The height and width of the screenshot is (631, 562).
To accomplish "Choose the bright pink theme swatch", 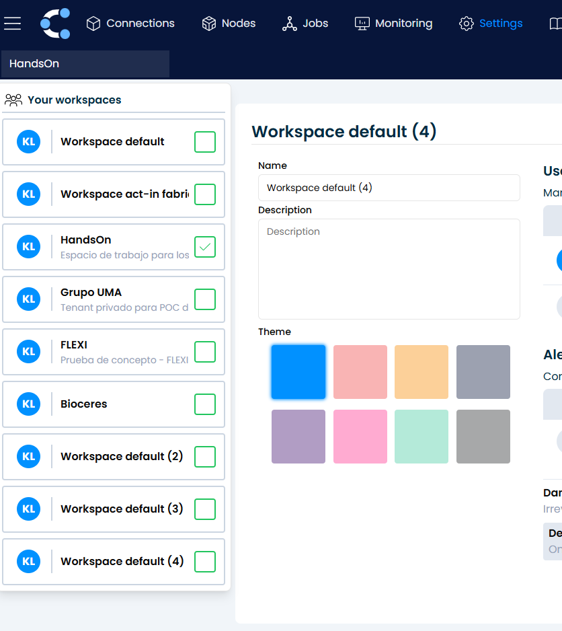I will point(360,437).
